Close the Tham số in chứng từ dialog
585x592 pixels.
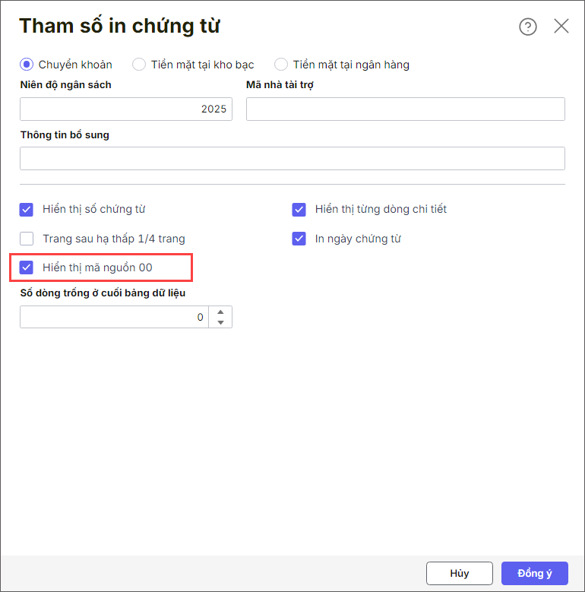[561, 27]
